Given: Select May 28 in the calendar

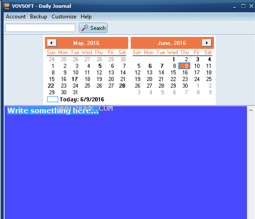Looking at the screenshot, I should [122, 86].
